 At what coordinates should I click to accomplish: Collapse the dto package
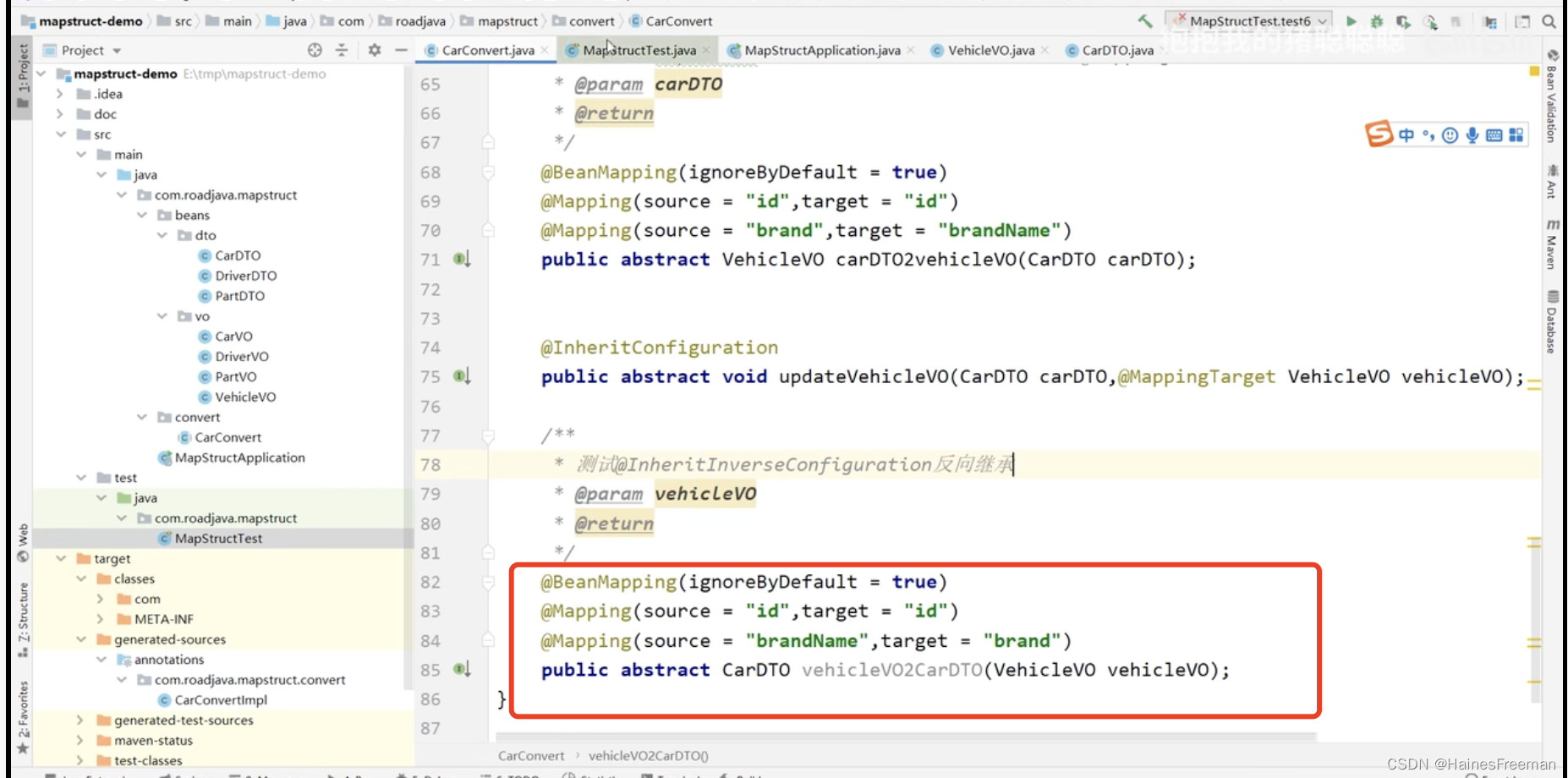pos(162,235)
